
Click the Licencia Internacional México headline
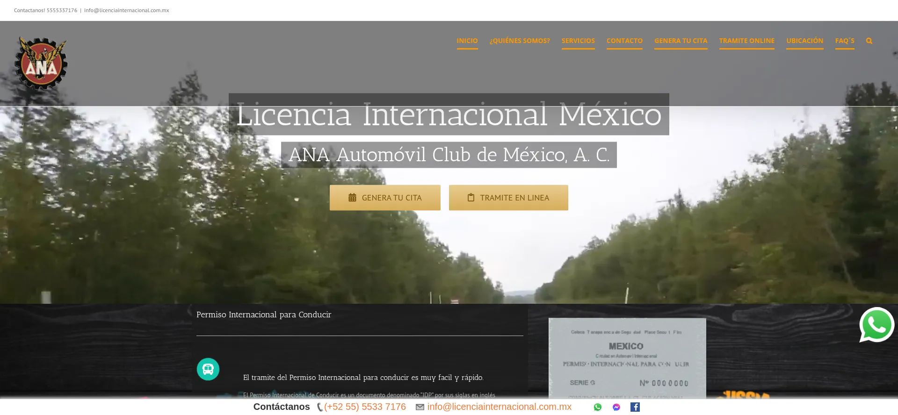tap(449, 114)
